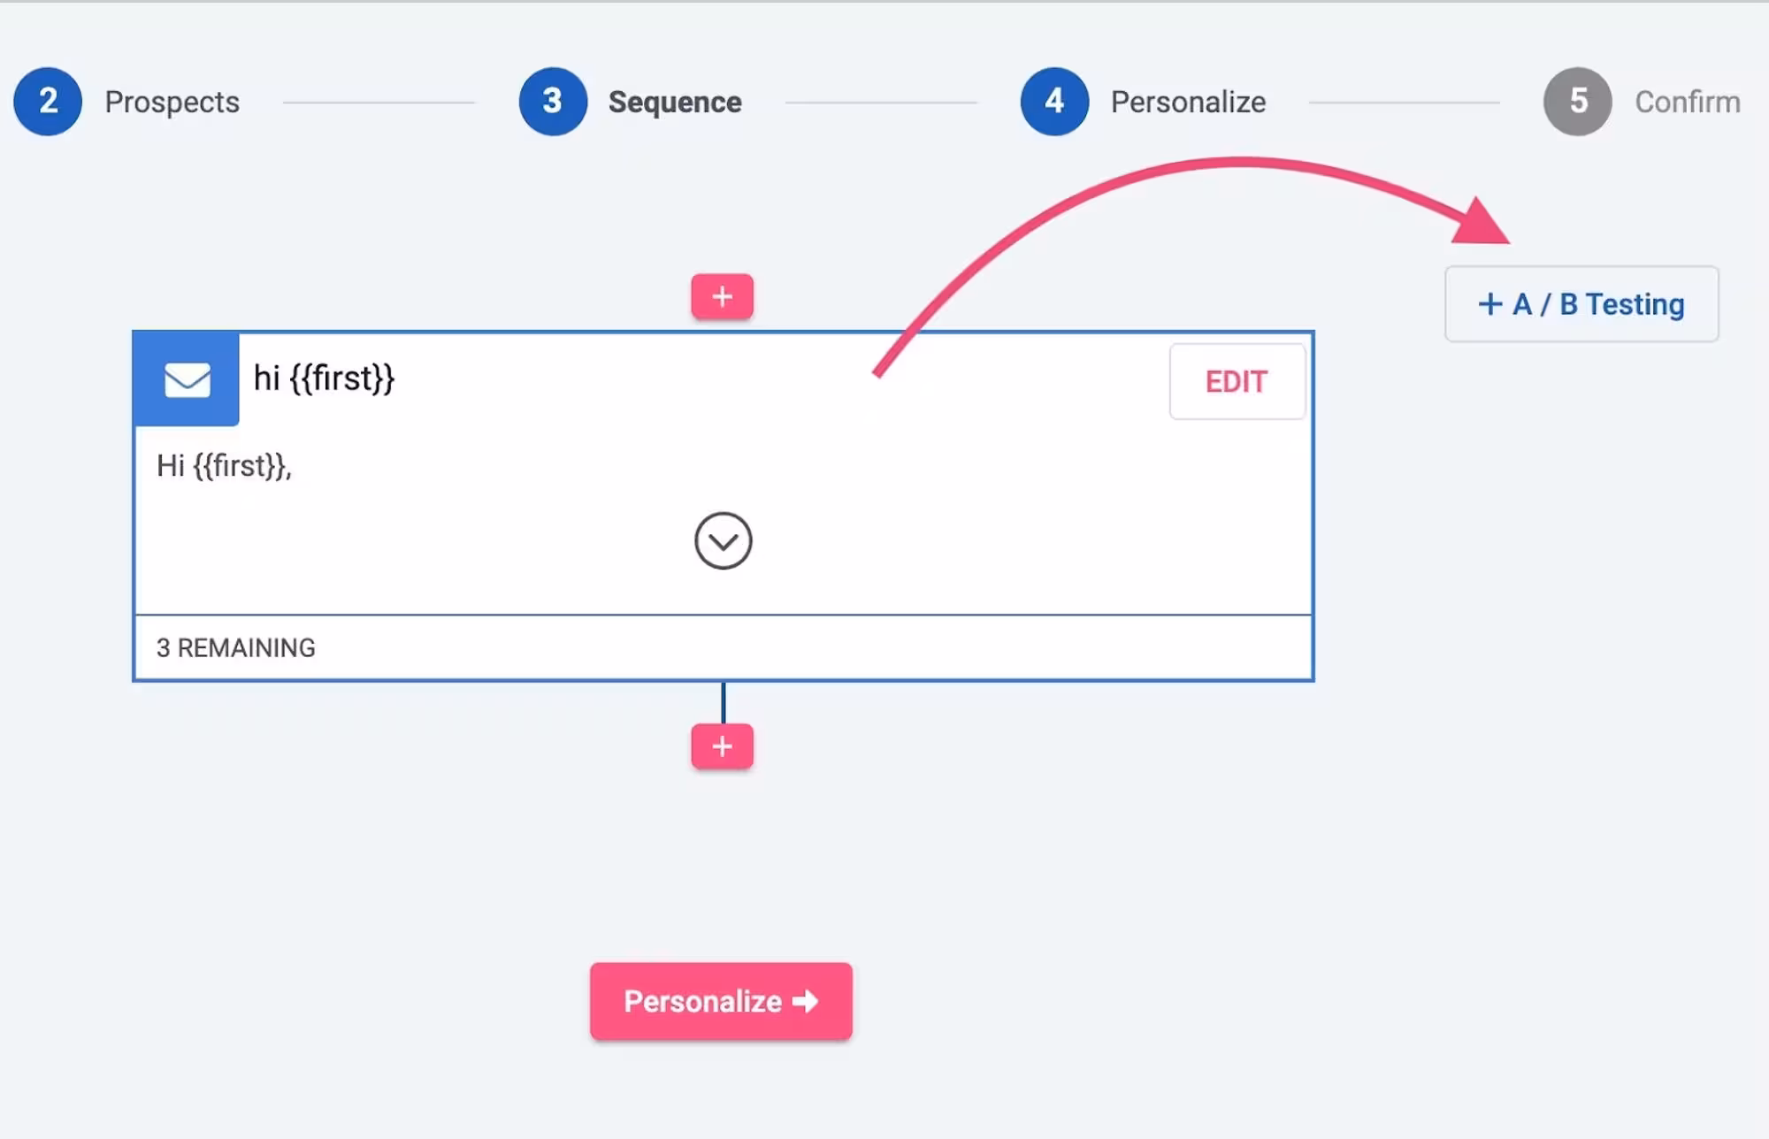The image size is (1769, 1139).
Task: Click the "3 REMAINING" footer text
Action: [236, 648]
